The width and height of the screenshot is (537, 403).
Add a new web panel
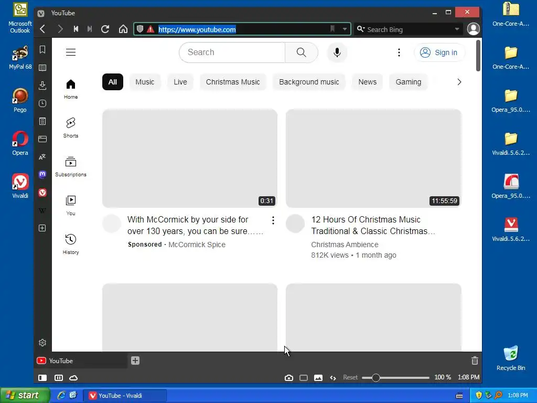coord(42,228)
